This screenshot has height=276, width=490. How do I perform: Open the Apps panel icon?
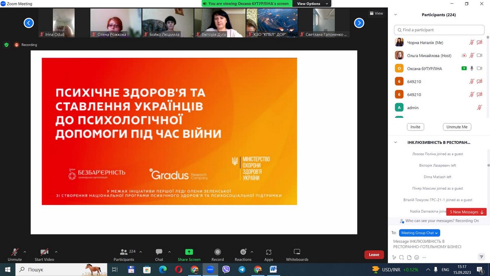click(268, 252)
